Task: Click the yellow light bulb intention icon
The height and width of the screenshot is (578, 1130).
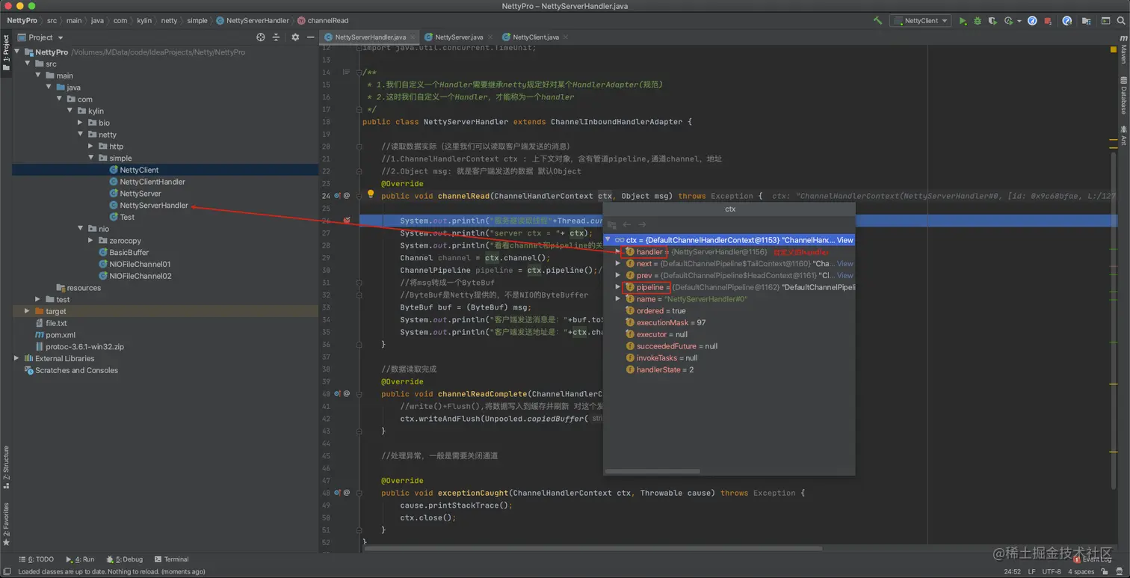Action: coord(370,195)
